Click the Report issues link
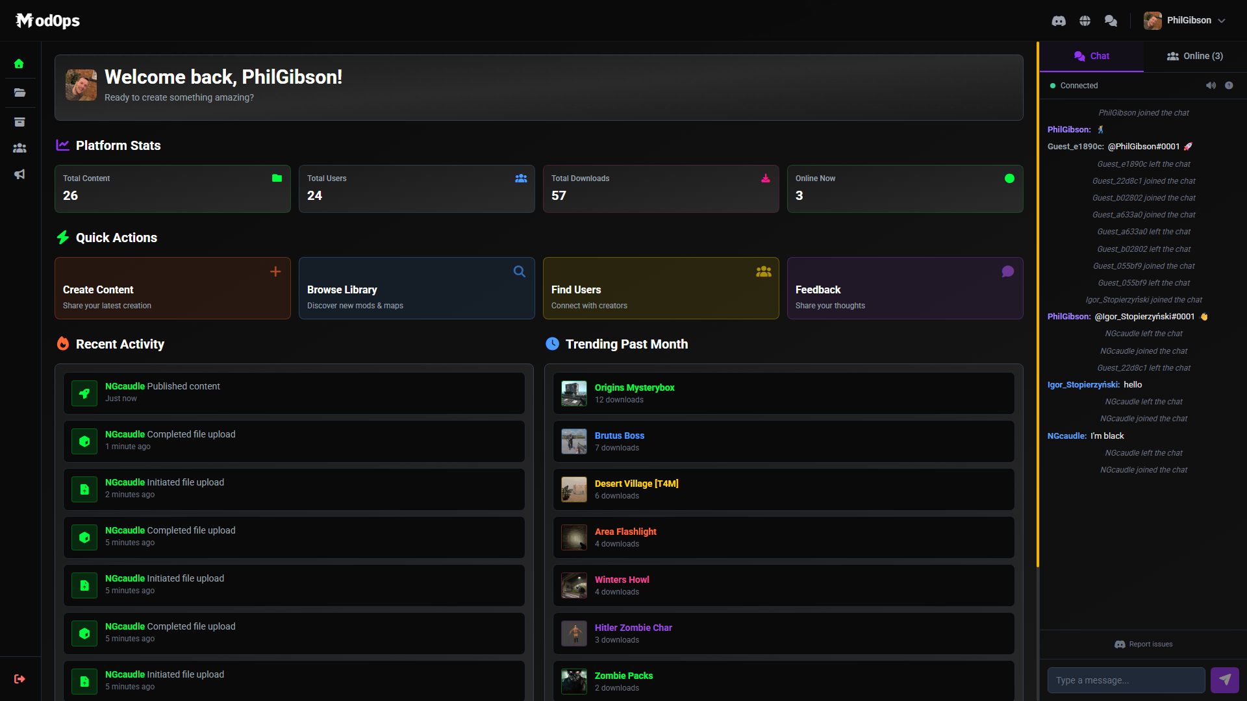This screenshot has width=1247, height=701. 1144,644
